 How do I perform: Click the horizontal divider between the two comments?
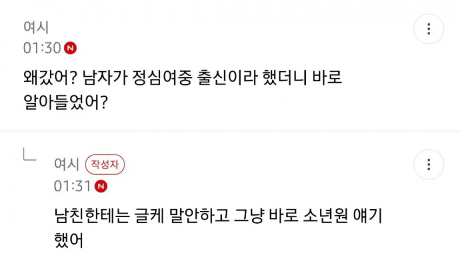230,131
